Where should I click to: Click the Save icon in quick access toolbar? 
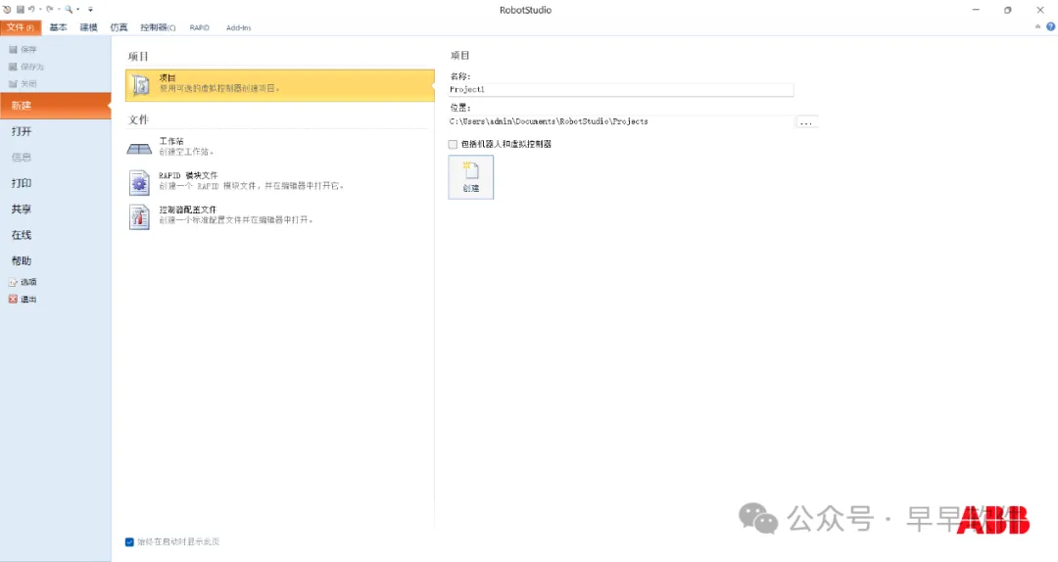pos(21,10)
